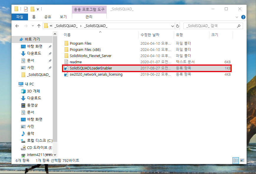
Task: Click the New Folder quick access icon
Action: [x=32, y=9]
